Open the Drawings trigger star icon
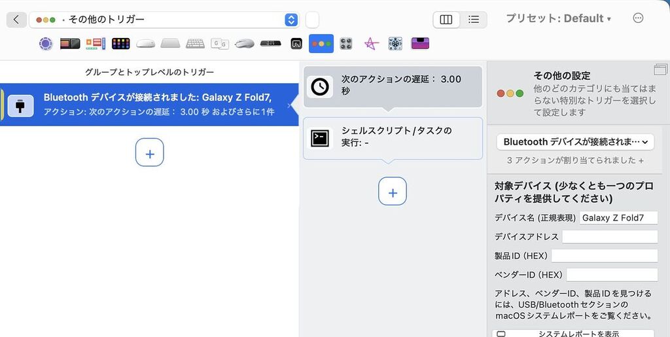The image size is (670, 337). point(371,44)
